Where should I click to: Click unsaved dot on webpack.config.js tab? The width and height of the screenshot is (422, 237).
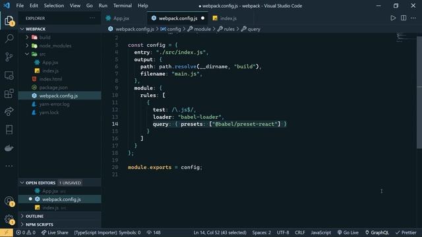click(202, 18)
